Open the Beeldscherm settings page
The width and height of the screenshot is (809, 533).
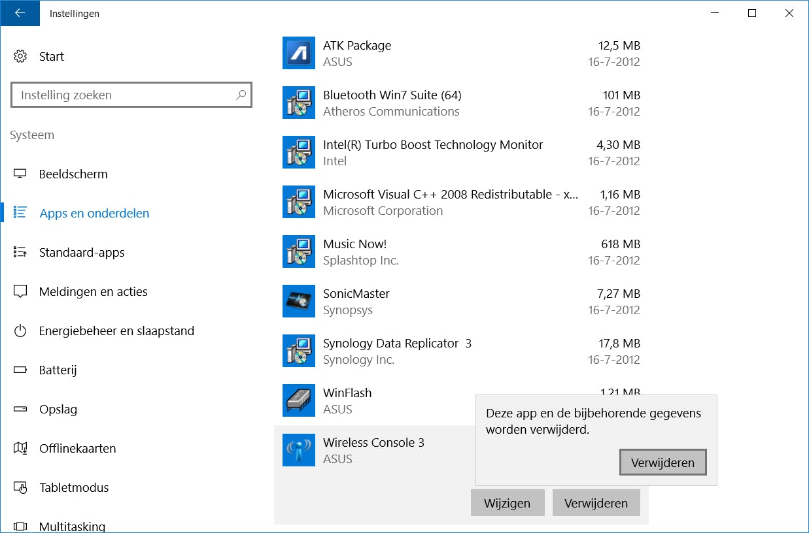[73, 174]
